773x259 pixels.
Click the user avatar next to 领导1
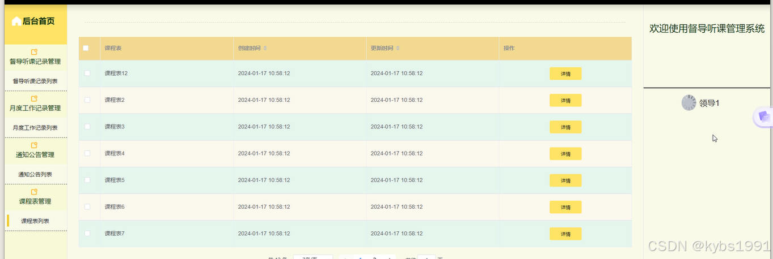(x=688, y=103)
